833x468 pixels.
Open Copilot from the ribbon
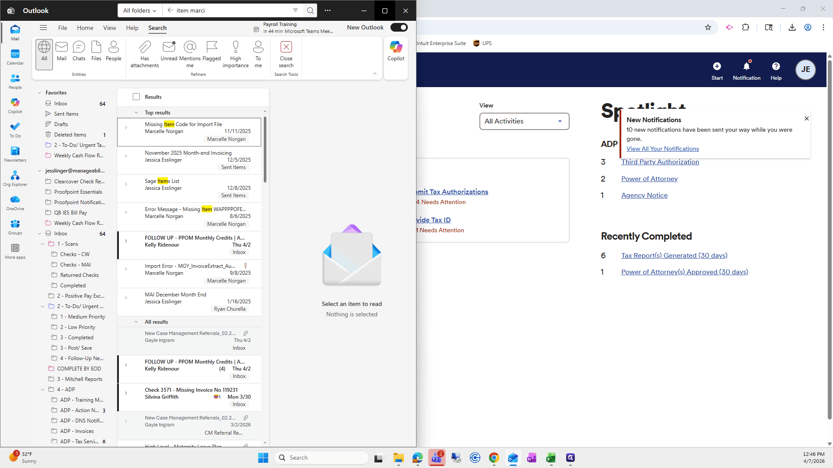point(396,51)
